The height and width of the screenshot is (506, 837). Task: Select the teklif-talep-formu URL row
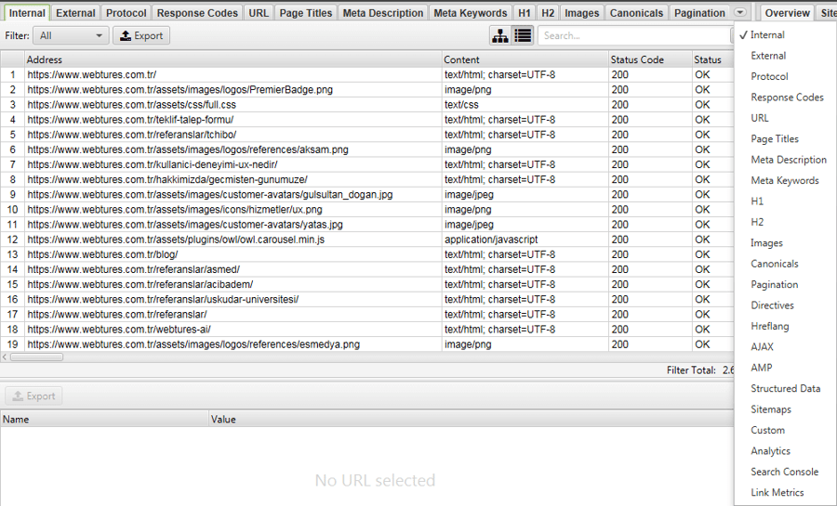coord(366,120)
